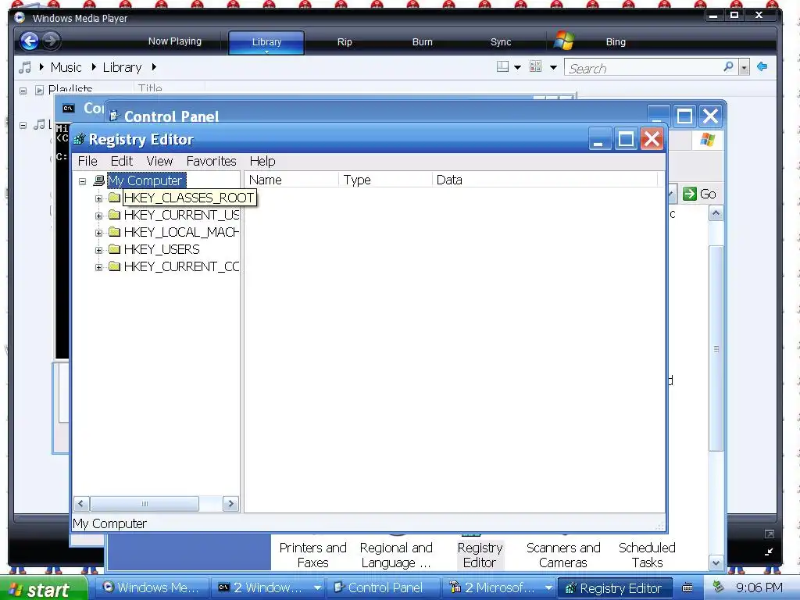
Task: Click the Registry Editor title bar icon
Action: click(x=79, y=139)
